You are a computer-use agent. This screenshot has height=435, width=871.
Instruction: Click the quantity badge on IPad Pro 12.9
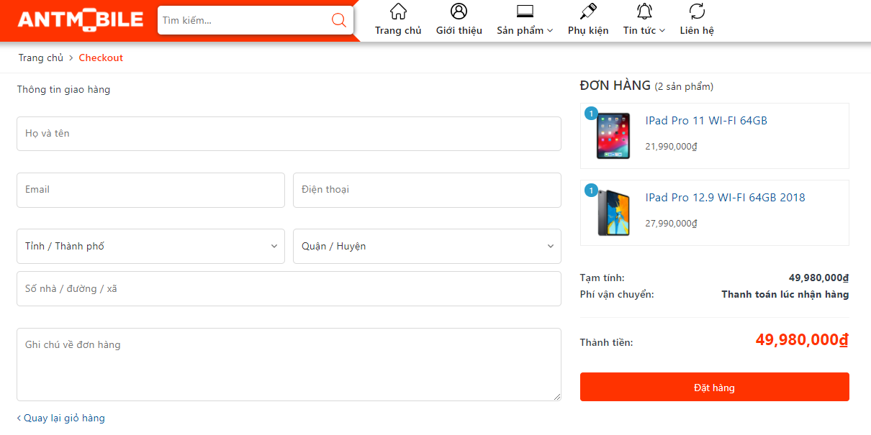(591, 191)
